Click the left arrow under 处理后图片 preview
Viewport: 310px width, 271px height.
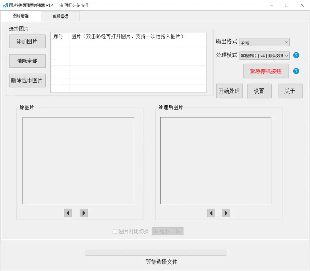(x=211, y=213)
